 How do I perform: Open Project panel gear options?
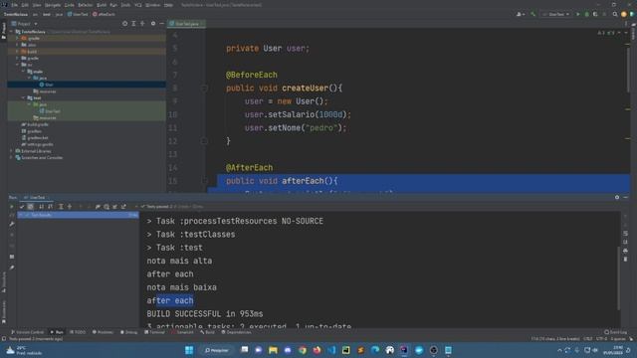point(153,24)
